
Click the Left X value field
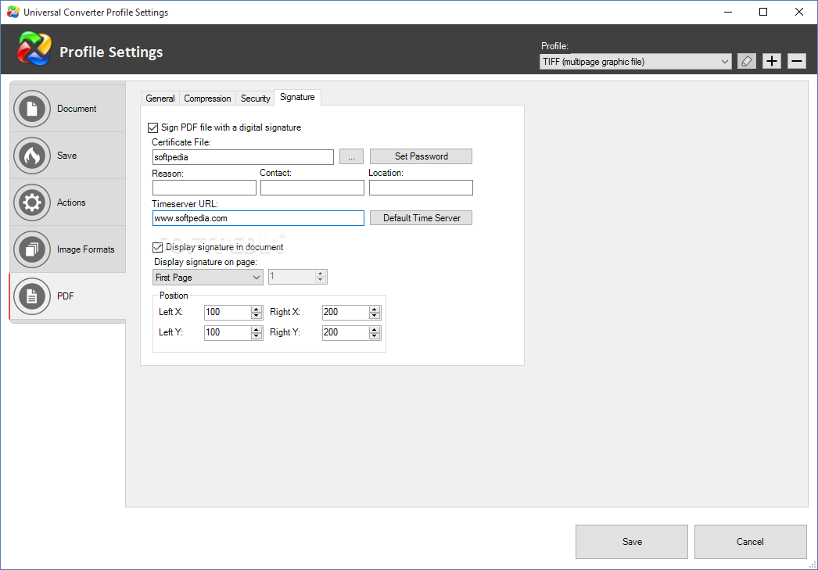[228, 313]
